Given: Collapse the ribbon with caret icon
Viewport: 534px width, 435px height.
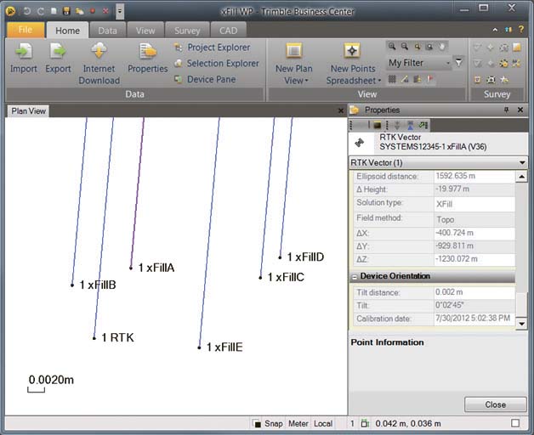Looking at the screenshot, I should pyautogui.click(x=495, y=30).
